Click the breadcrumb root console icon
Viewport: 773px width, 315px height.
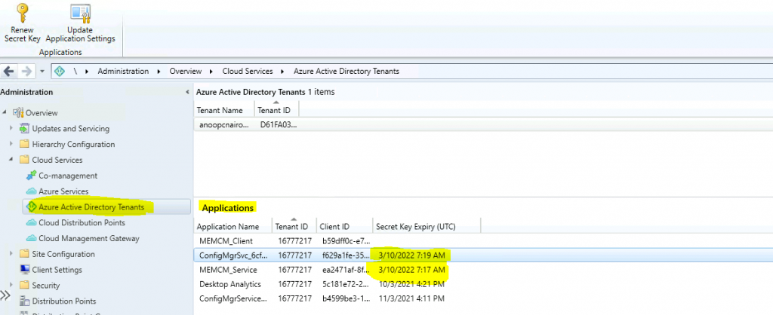(x=60, y=72)
